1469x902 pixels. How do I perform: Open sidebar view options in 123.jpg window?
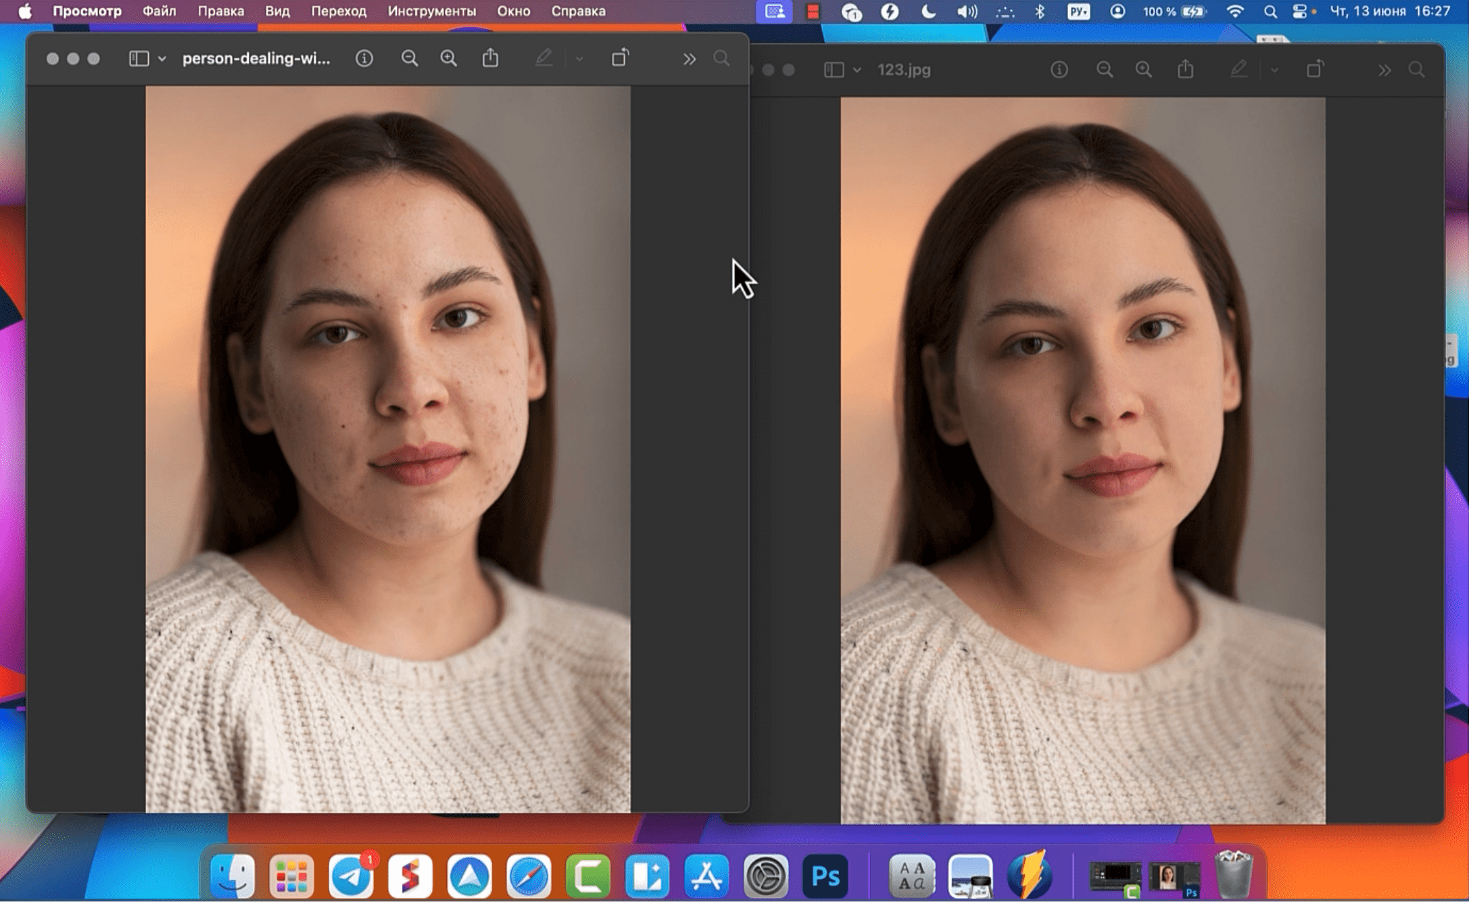(857, 70)
